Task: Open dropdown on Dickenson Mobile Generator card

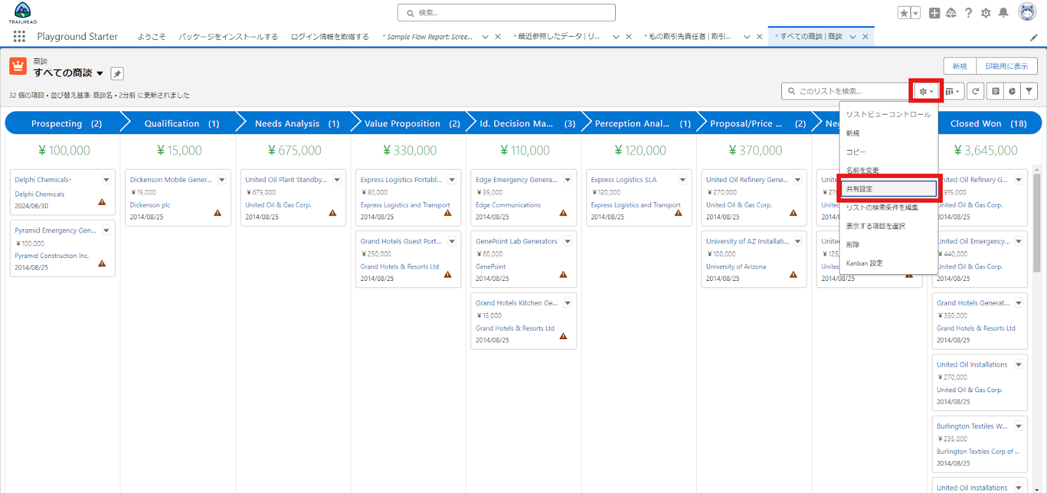Action: tap(222, 179)
